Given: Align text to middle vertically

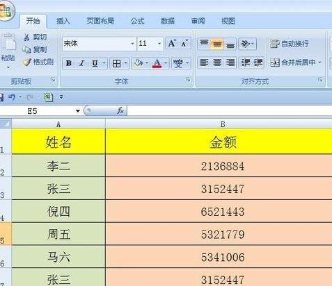Looking at the screenshot, I should click(217, 44).
